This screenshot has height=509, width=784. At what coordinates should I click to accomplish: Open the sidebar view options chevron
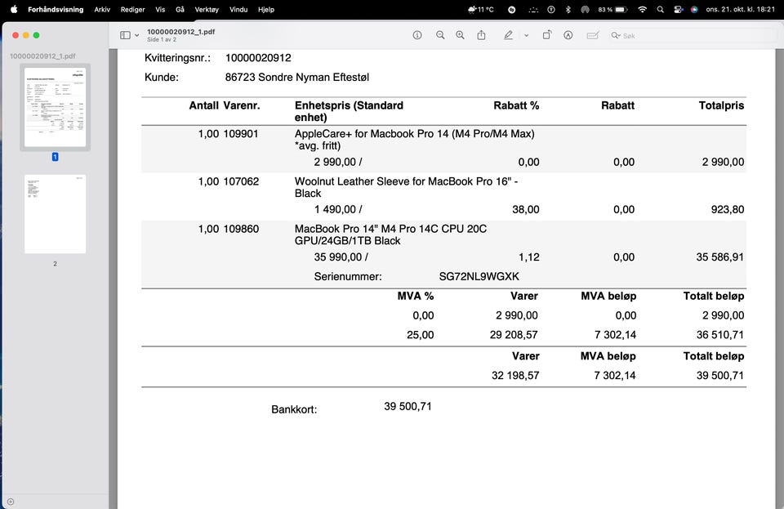coord(136,35)
